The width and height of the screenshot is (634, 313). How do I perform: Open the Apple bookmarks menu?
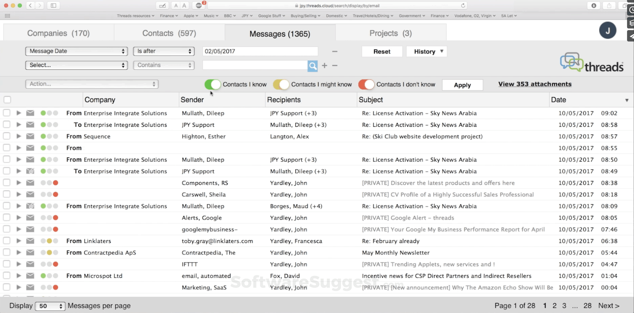pos(191,16)
